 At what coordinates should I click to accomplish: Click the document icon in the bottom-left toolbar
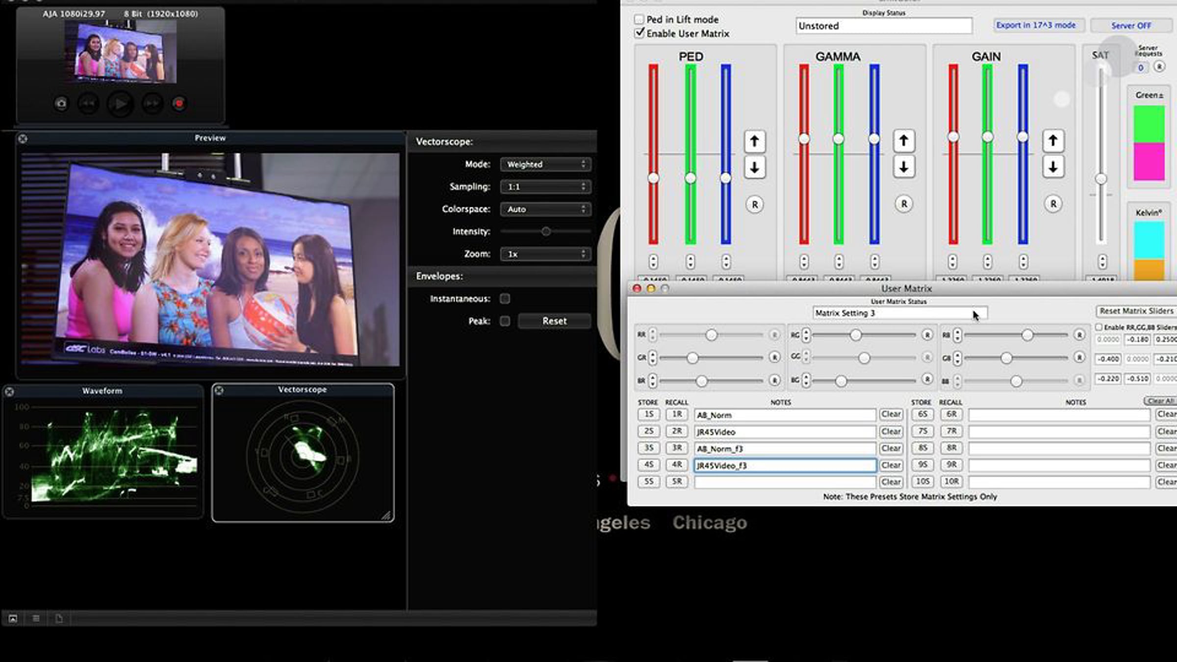(x=59, y=618)
